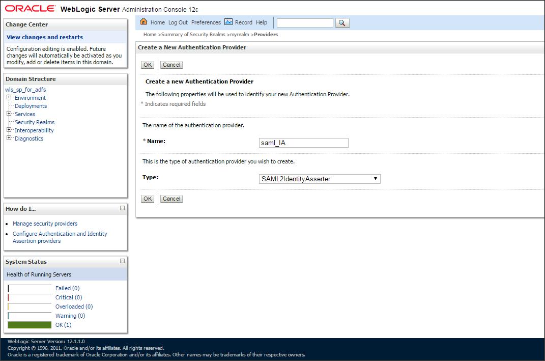Click the Oracle logo
545x361 pixels.
click(x=30, y=8)
